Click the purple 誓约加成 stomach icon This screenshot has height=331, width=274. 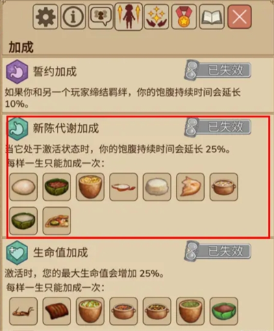coord(17,71)
